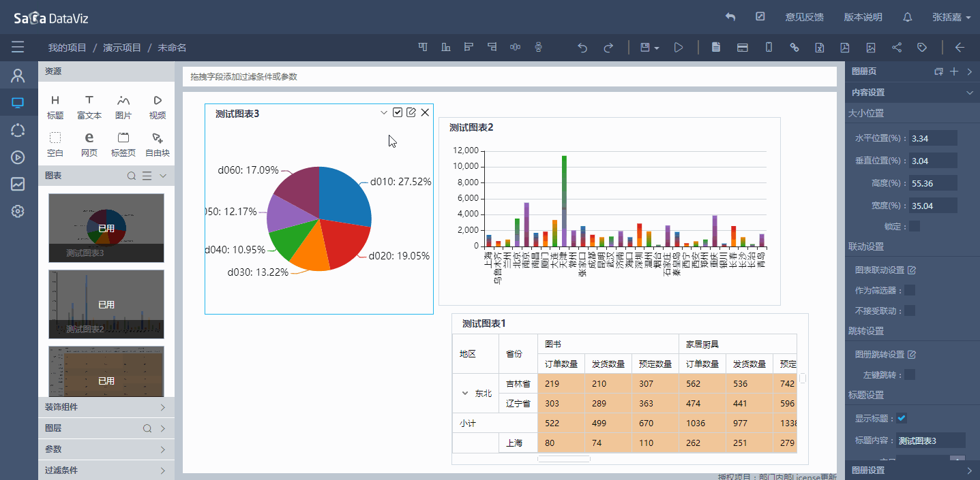
Task: Click the reply arrow header icon
Action: coord(730,17)
